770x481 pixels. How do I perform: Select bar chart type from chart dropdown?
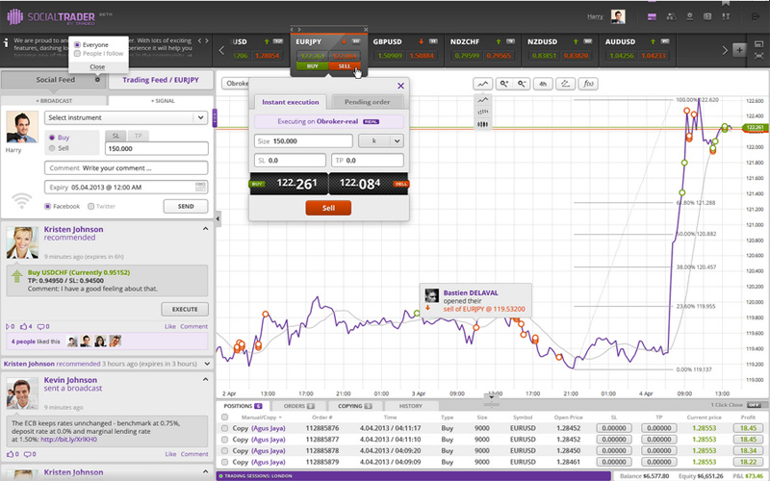click(x=483, y=112)
